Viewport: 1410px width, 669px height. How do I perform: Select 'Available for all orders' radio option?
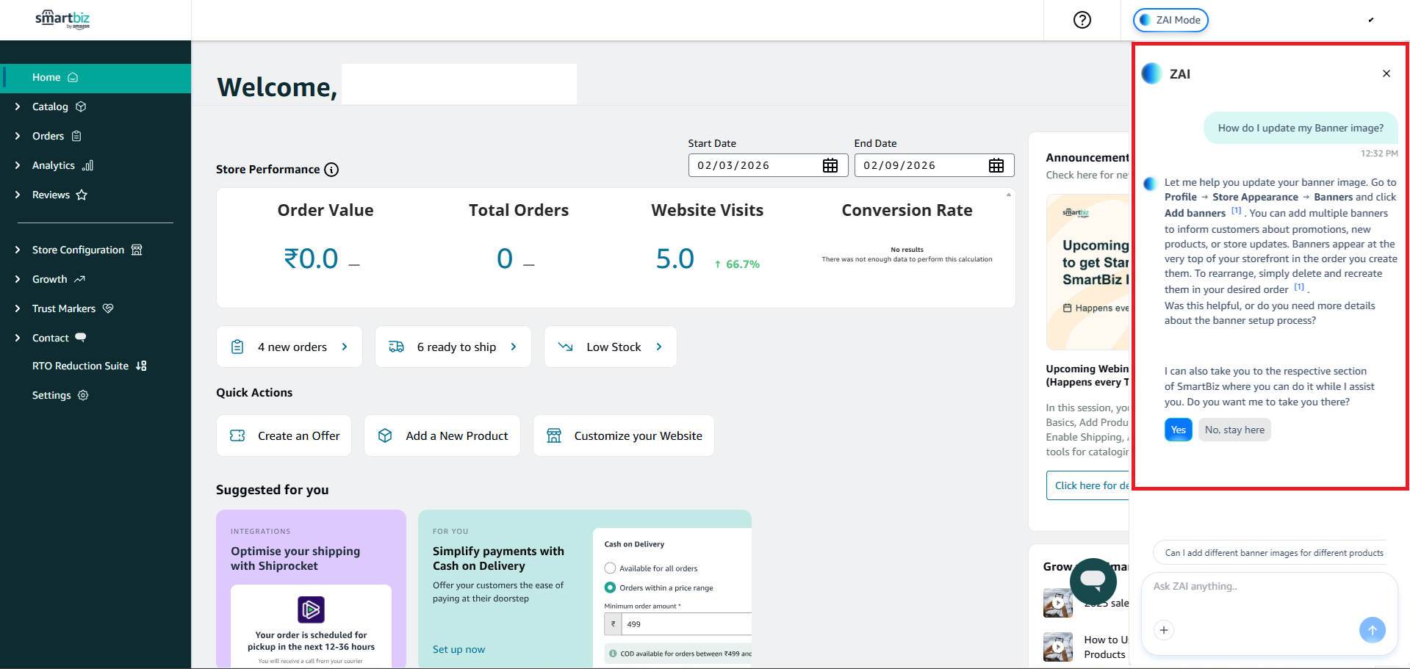click(x=610, y=568)
